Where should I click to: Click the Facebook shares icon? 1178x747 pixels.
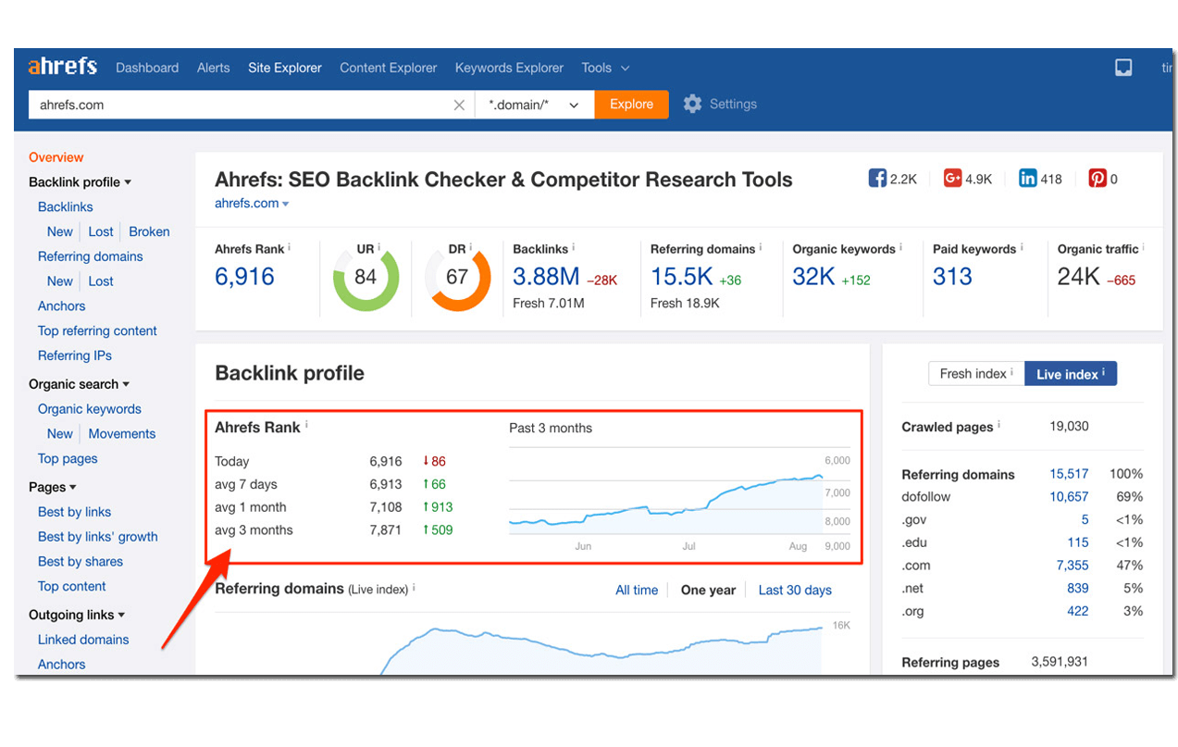(x=877, y=178)
